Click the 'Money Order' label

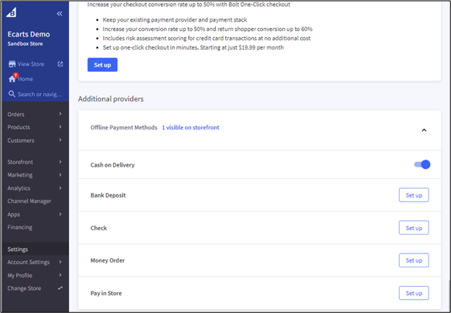coord(108,260)
